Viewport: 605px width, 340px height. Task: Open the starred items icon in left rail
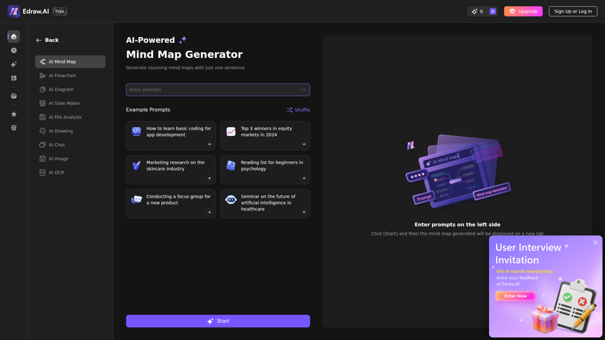(x=13, y=114)
